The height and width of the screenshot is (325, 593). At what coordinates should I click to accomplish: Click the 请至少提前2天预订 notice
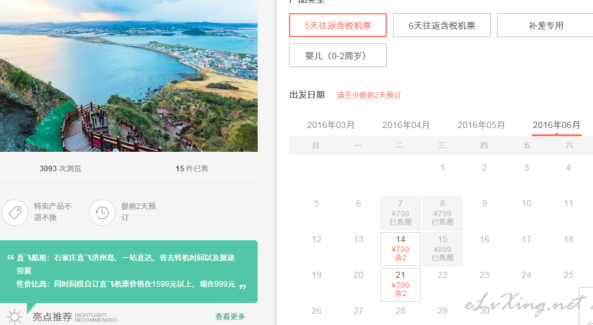(369, 95)
